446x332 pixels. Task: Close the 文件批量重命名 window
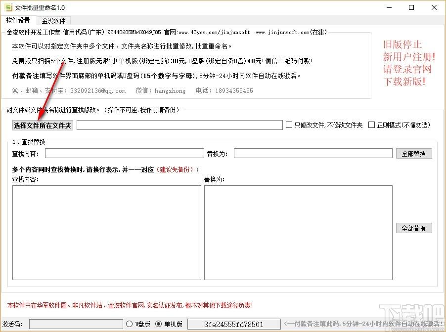434,8
